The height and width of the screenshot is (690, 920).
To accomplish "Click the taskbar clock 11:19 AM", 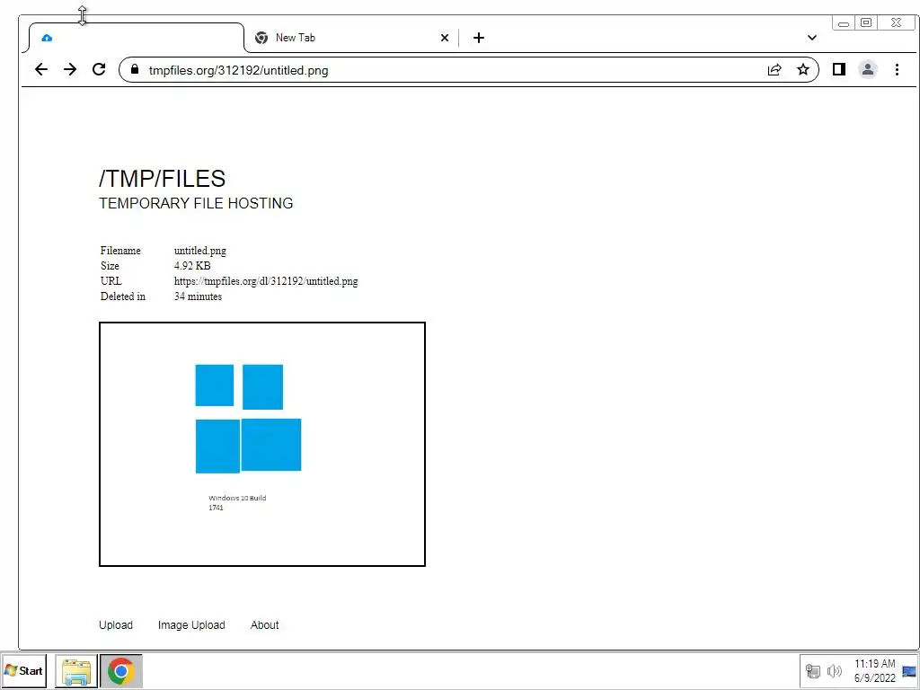I will point(875,664).
